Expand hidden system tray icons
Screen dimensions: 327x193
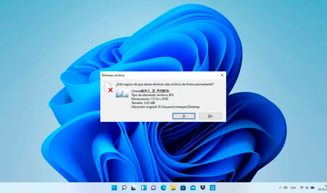click(x=280, y=188)
